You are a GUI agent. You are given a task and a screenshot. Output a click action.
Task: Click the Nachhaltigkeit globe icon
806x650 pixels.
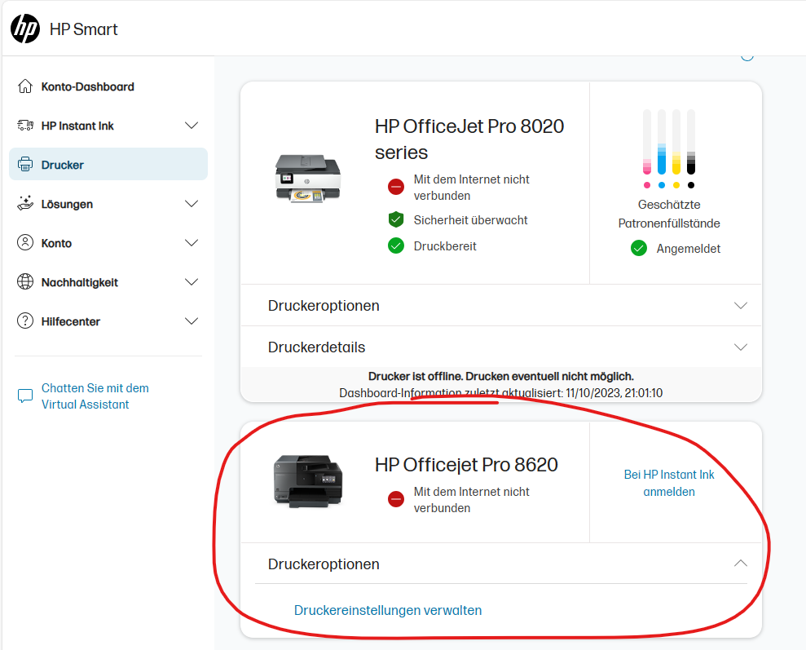[25, 282]
